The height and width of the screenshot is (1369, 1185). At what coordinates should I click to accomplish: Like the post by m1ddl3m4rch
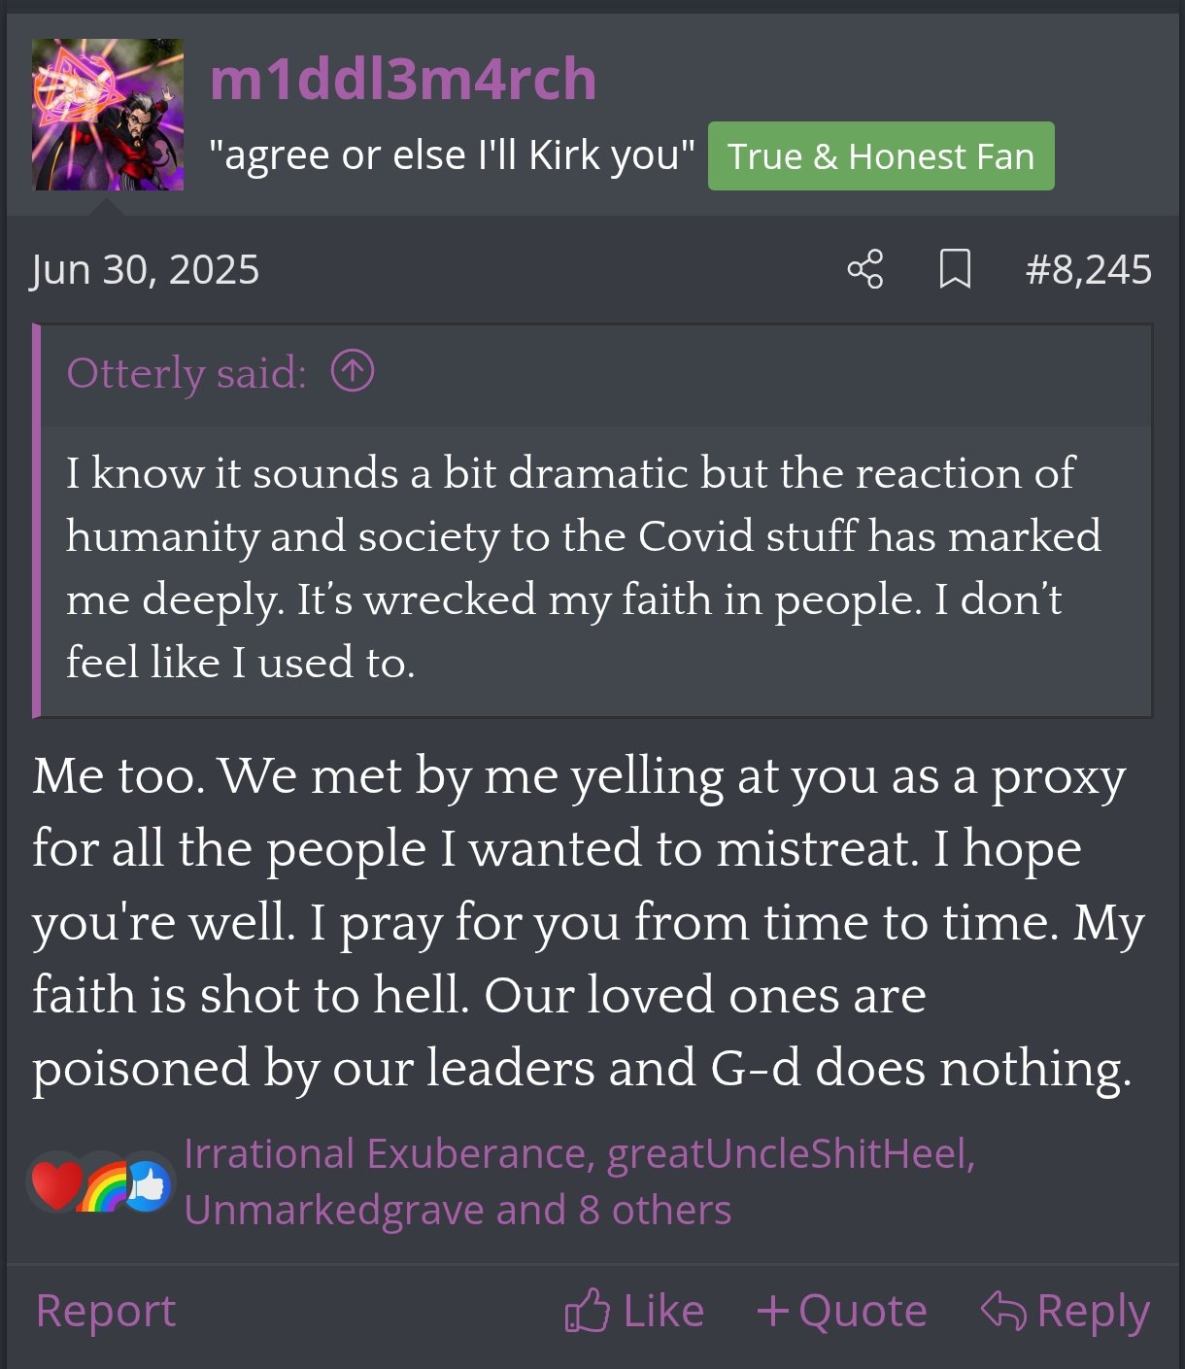tap(635, 1311)
